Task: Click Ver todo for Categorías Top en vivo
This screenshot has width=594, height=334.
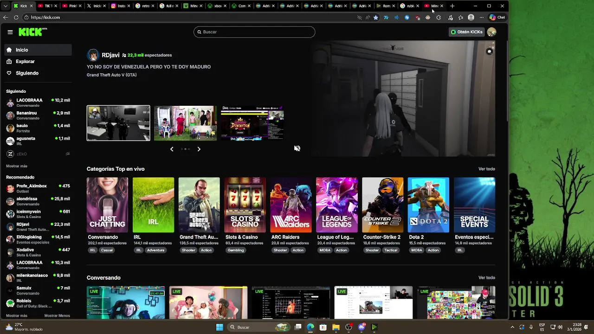Action: (487, 169)
